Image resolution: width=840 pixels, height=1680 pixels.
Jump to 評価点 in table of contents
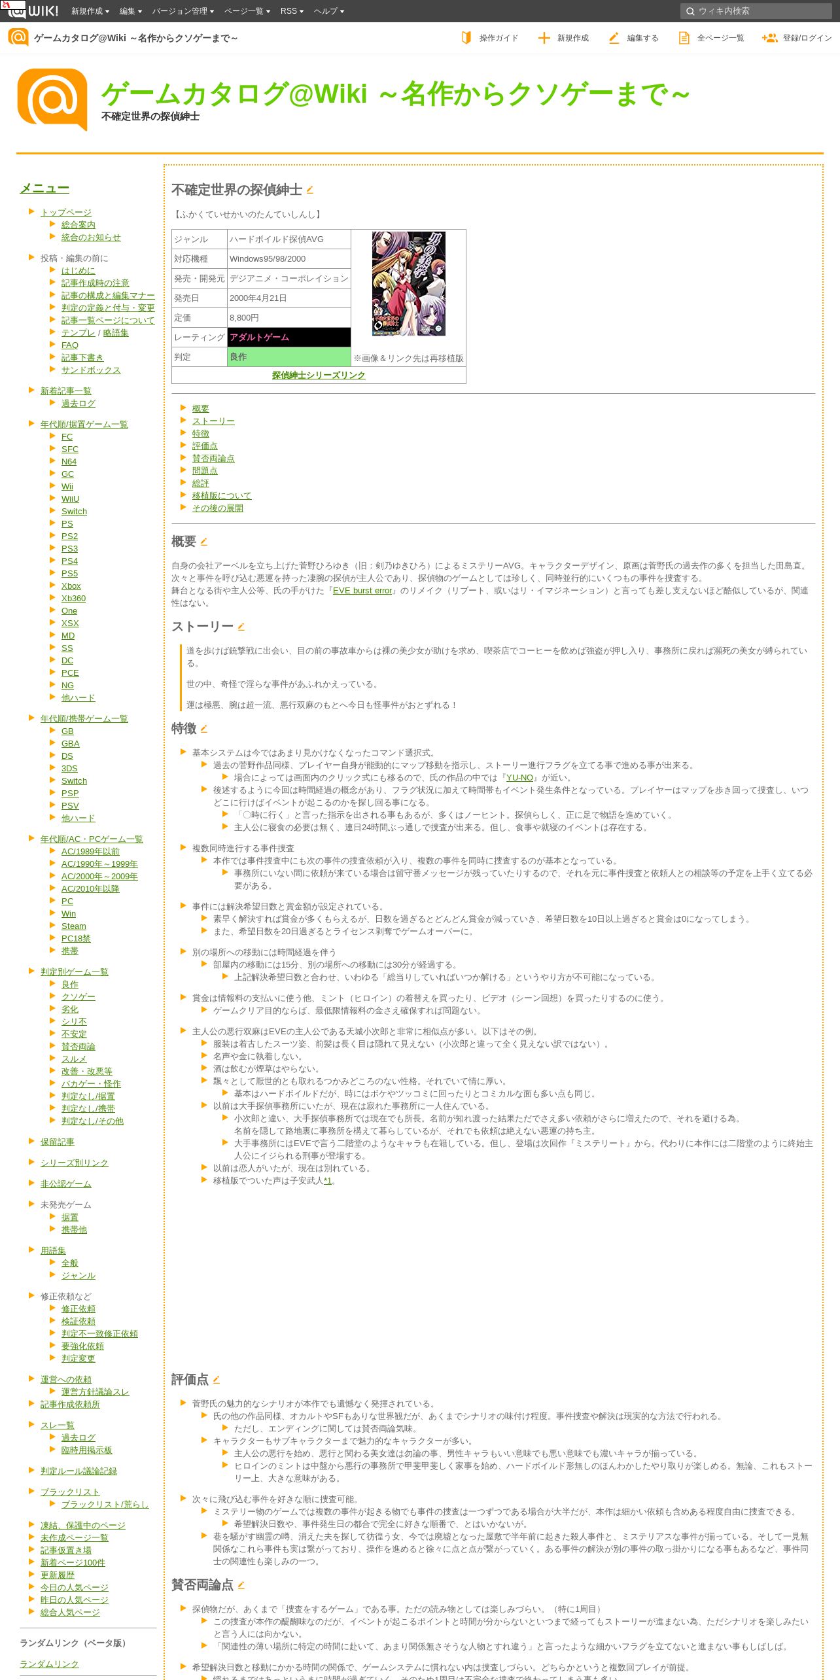[205, 446]
